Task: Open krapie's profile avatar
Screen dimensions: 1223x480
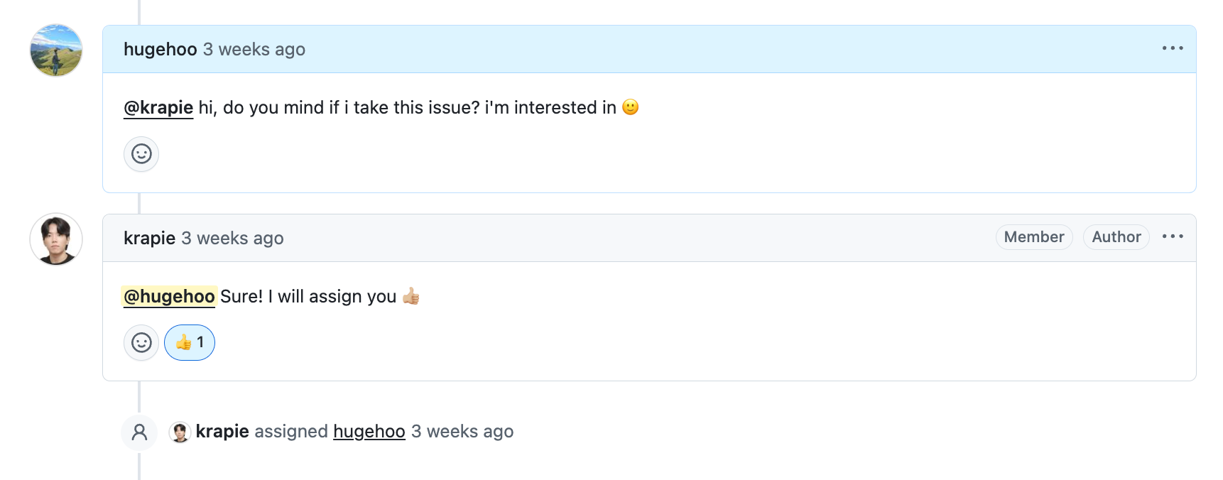Action: (56, 239)
